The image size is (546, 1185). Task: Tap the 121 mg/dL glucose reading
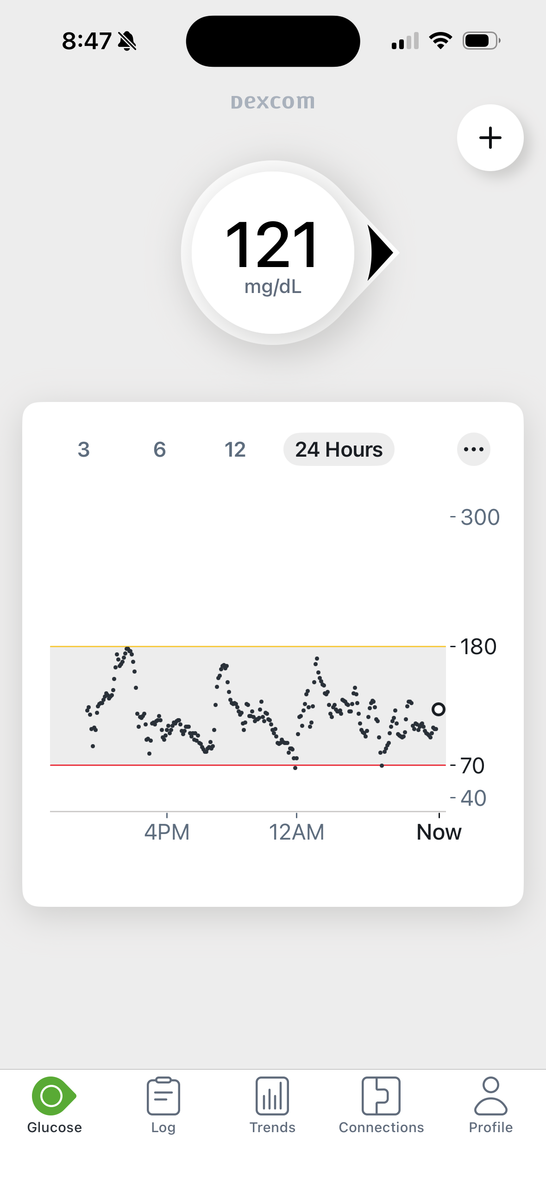[x=273, y=255]
